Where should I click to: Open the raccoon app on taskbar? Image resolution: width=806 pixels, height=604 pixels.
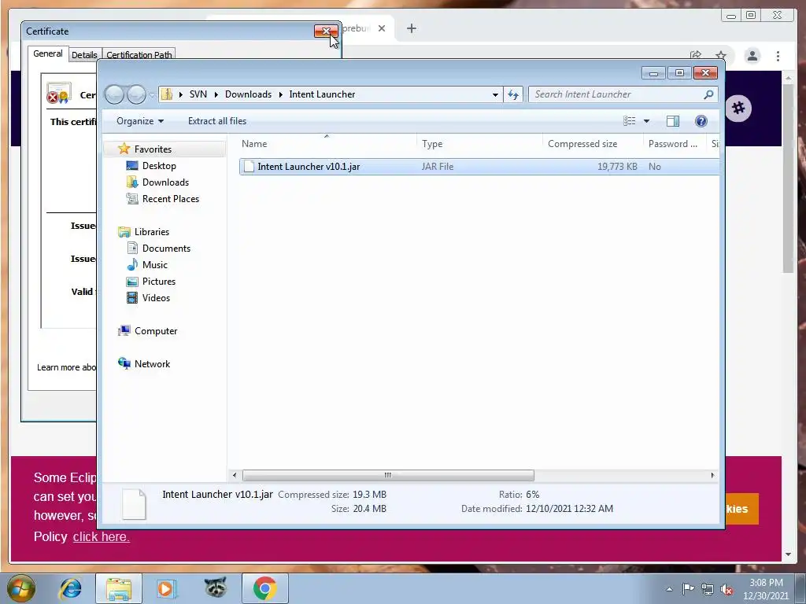point(216,587)
